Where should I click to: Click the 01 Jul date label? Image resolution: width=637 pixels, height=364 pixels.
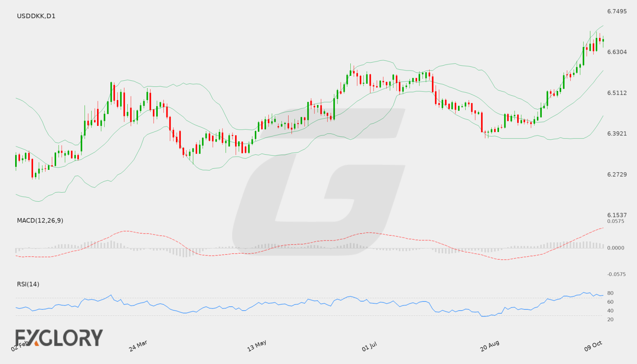coord(369,346)
